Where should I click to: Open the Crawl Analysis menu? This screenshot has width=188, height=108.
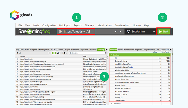click(122, 25)
